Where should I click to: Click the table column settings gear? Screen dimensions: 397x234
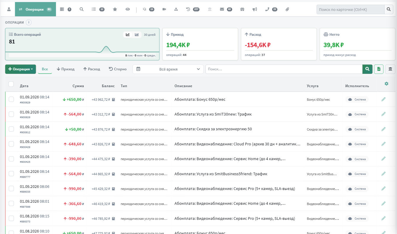pyautogui.click(x=386, y=84)
